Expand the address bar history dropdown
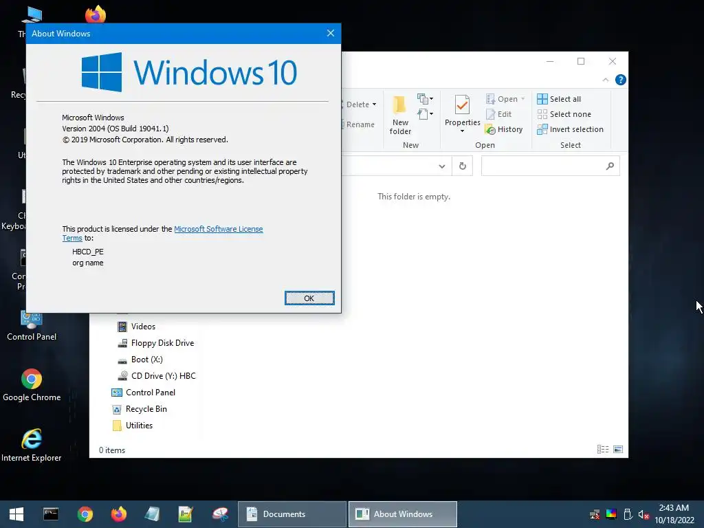This screenshot has width=704, height=528. (x=442, y=166)
